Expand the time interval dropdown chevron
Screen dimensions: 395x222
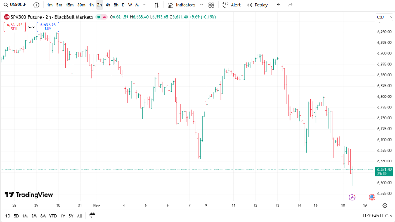click(144, 5)
